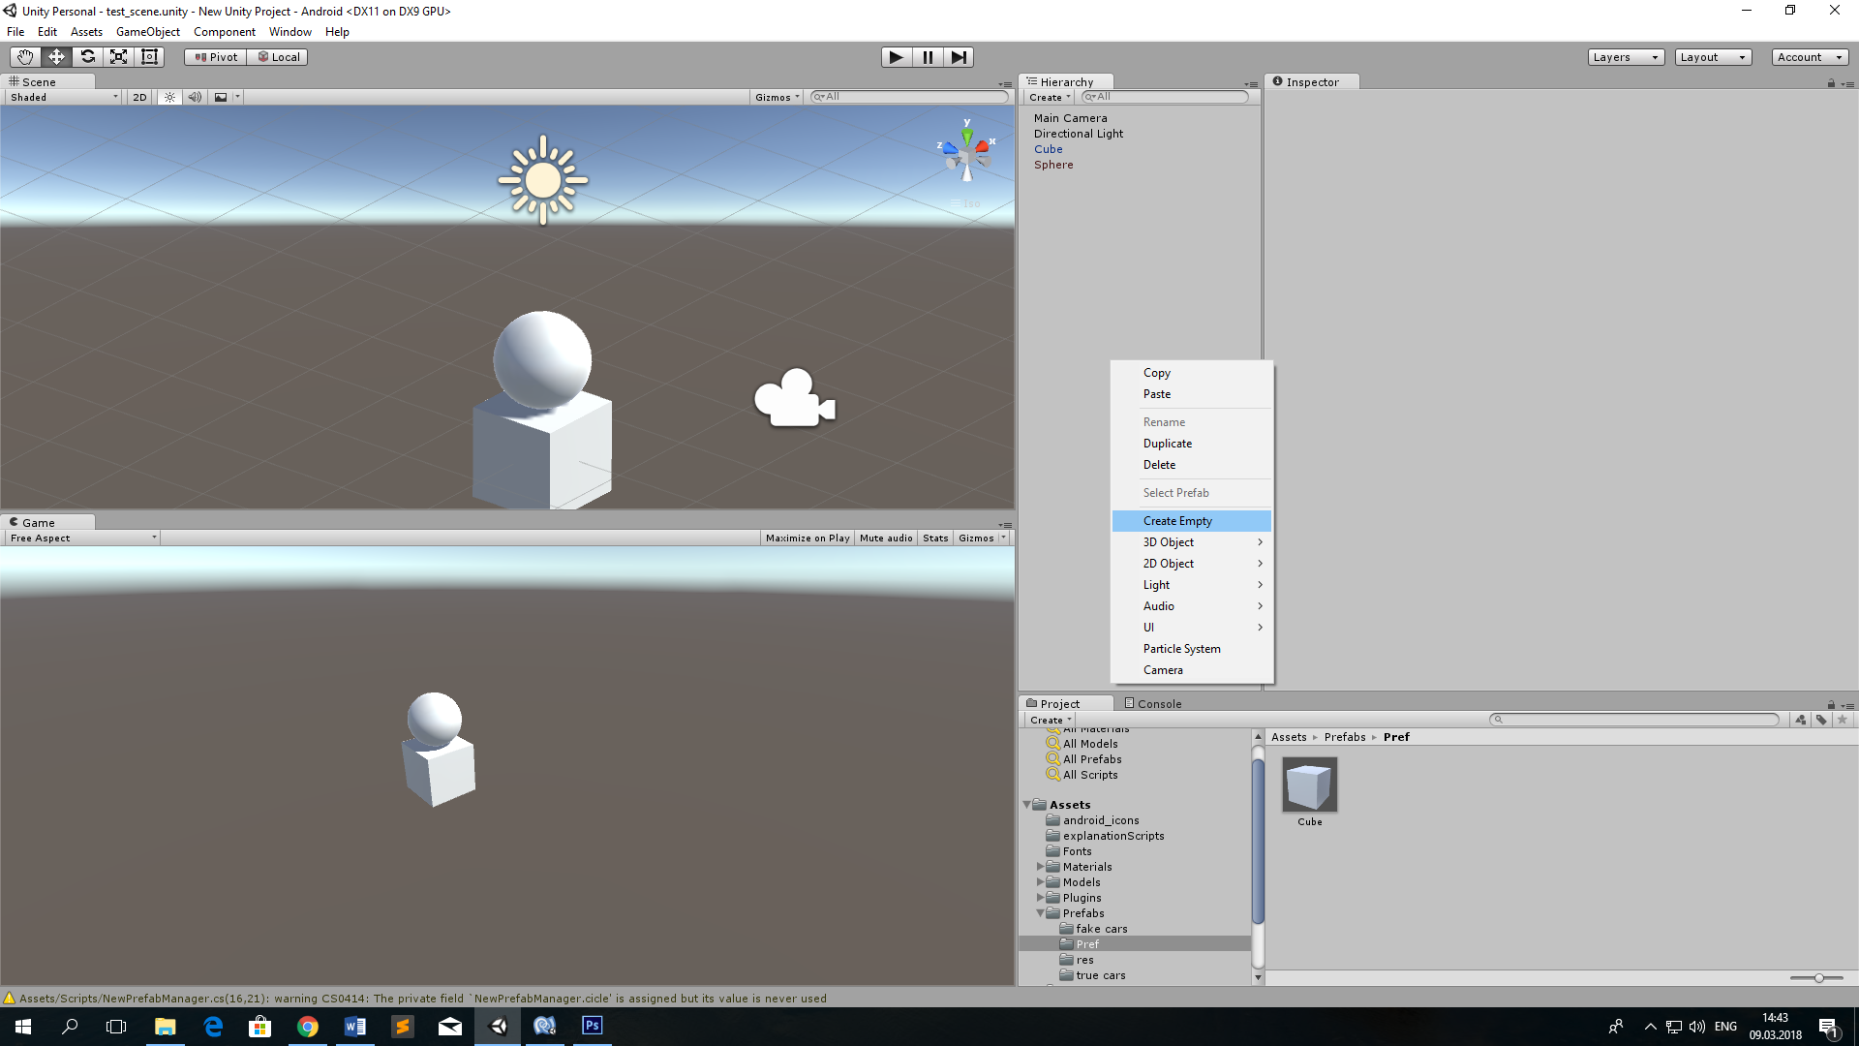Screen dimensions: 1859x1046
Task: Drag the zoom slider in Project panel
Action: coord(1819,978)
